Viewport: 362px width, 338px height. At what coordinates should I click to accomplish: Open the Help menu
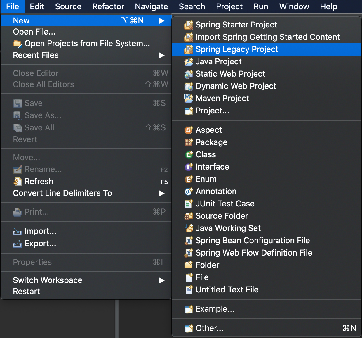click(329, 6)
